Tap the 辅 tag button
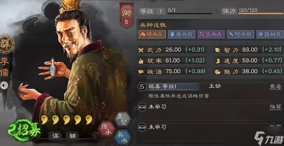The width and height of the screenshot is (284, 146). click(x=72, y=136)
